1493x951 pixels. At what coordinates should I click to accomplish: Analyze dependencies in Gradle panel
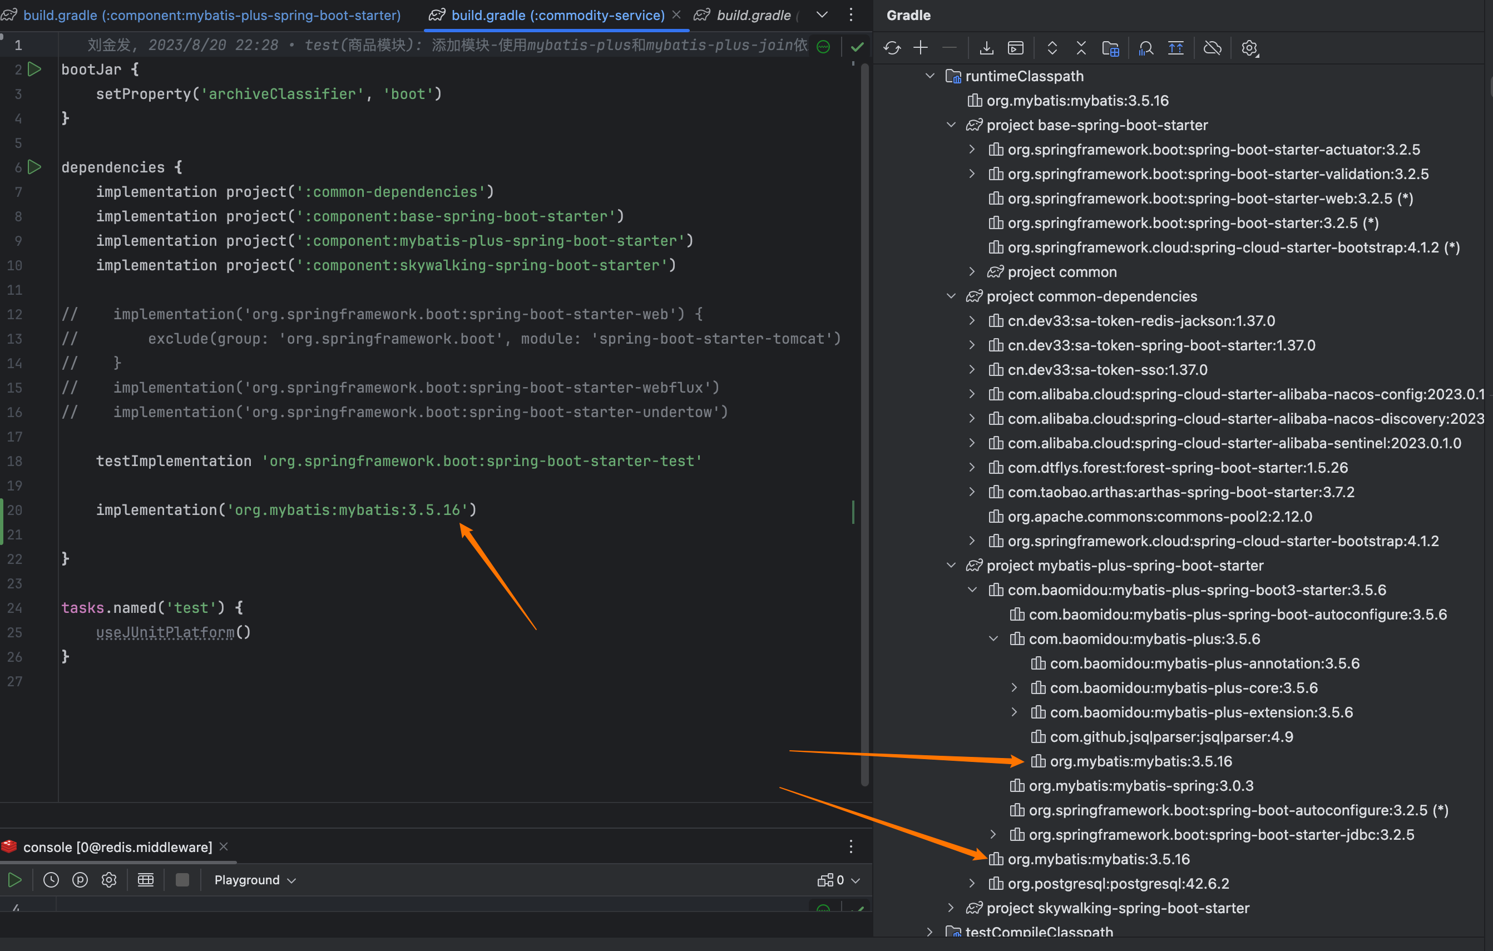point(1146,47)
